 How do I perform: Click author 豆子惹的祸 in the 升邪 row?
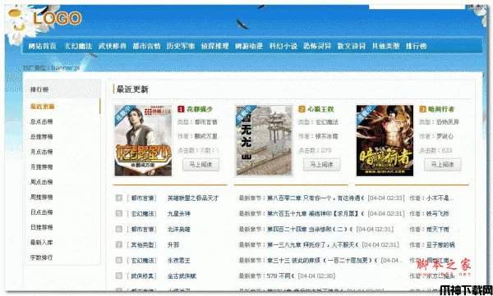pyautogui.click(x=440, y=245)
